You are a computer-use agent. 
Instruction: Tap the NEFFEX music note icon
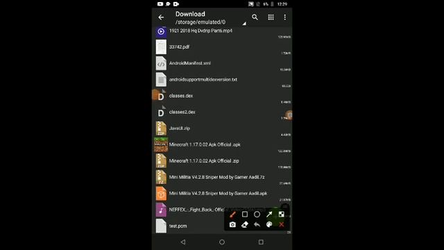point(161,210)
